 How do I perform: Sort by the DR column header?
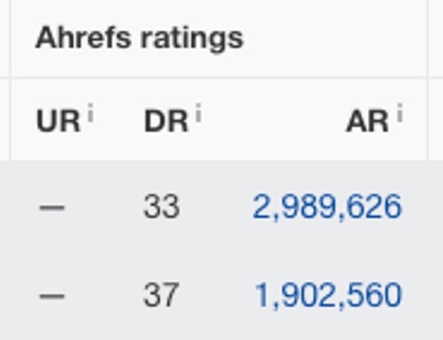click(166, 122)
